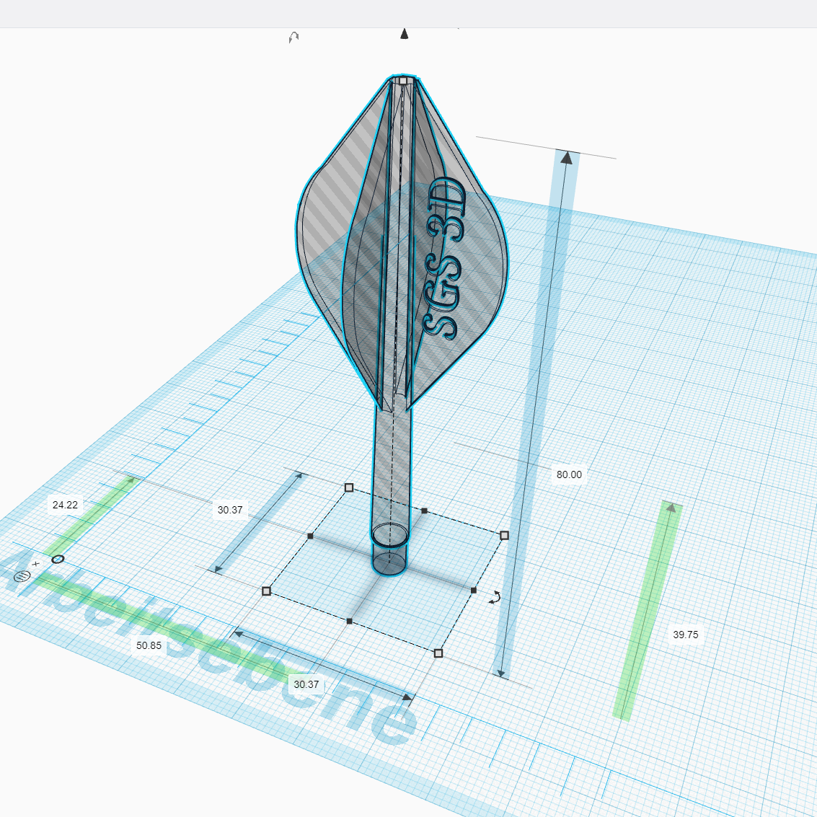Click the curved rotation arrow near the top
This screenshot has height=817, width=817.
click(x=293, y=37)
